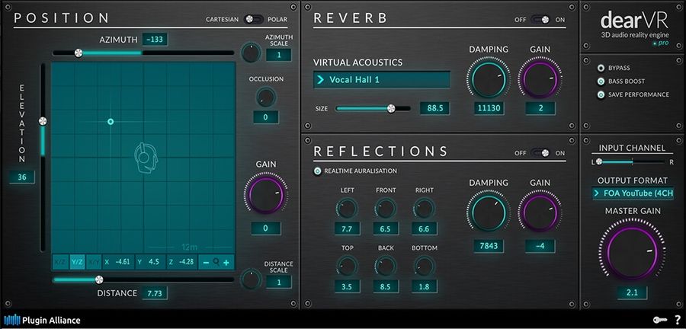Click the Reverb Gain value 2
The height and width of the screenshot is (329, 686).
540,108
